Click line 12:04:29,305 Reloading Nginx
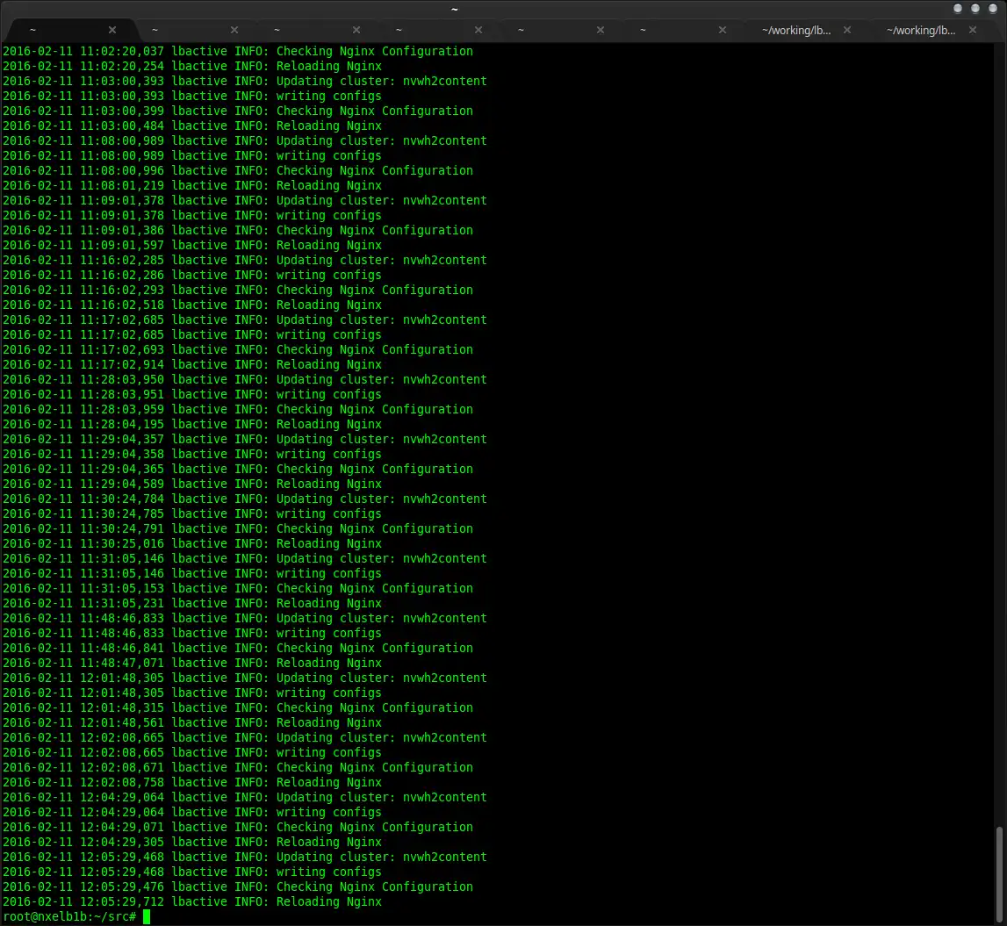Image resolution: width=1007 pixels, height=926 pixels. coord(192,843)
